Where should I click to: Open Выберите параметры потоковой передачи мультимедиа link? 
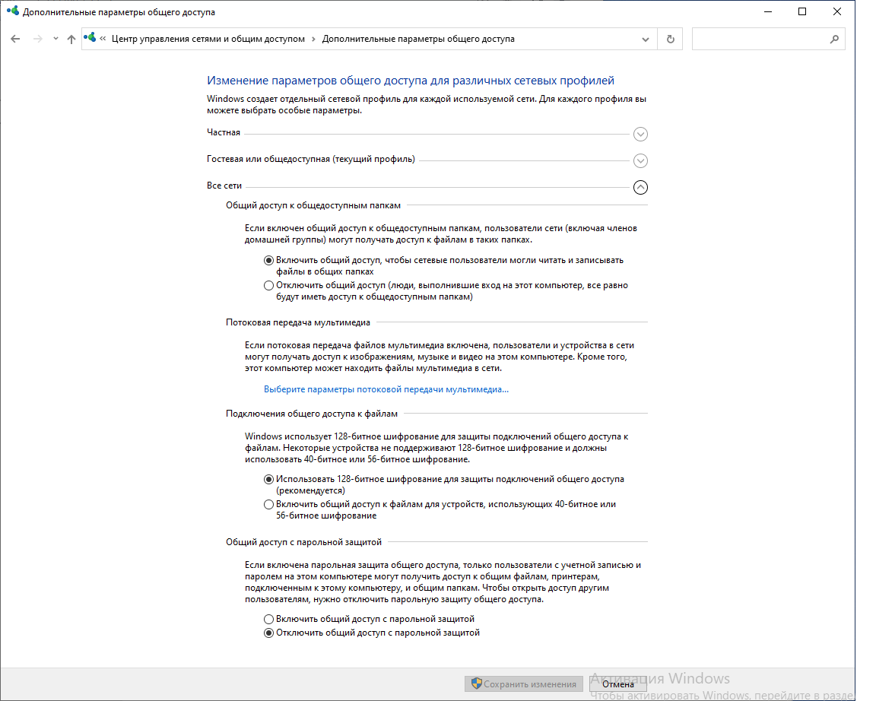pos(386,389)
